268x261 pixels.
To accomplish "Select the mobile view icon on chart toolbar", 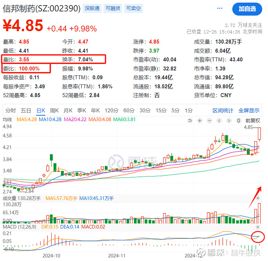I will point(238,120).
